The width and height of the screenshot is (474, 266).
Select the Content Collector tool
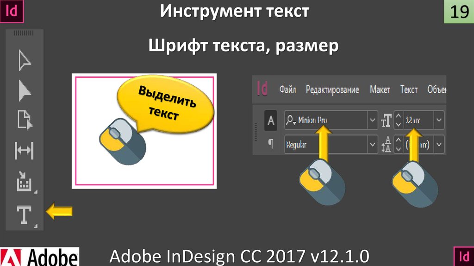[x=24, y=181]
